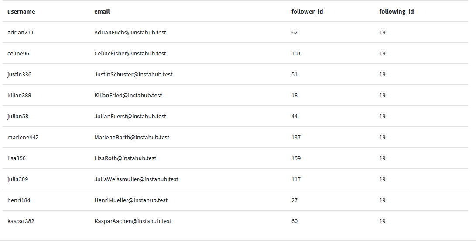Click the email column header

[102, 11]
